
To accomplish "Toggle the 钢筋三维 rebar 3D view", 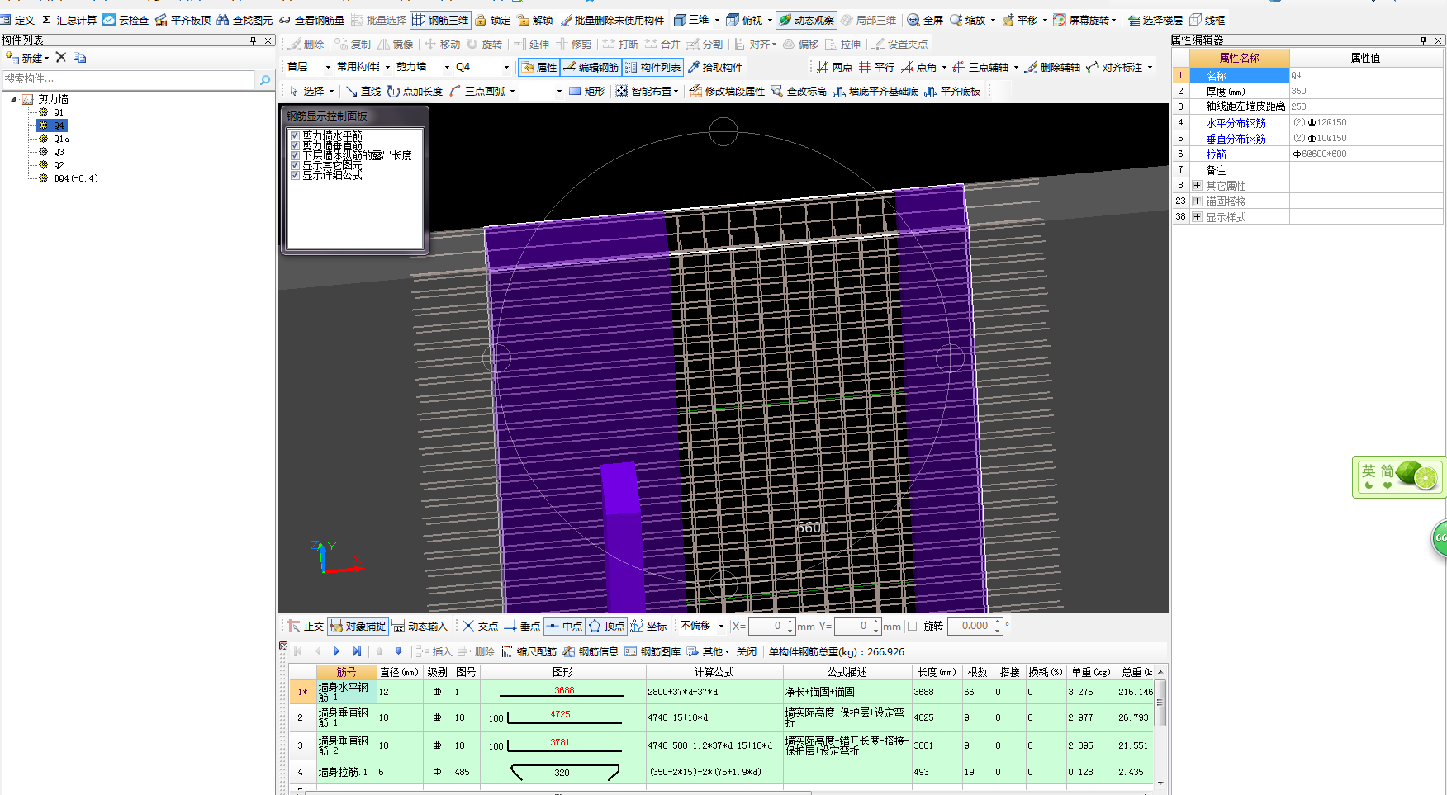I will pos(440,20).
